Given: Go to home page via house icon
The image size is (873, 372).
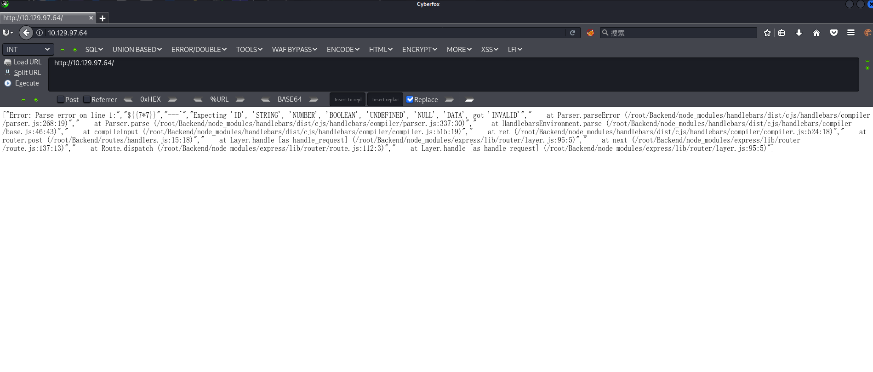Looking at the screenshot, I should 816,33.
